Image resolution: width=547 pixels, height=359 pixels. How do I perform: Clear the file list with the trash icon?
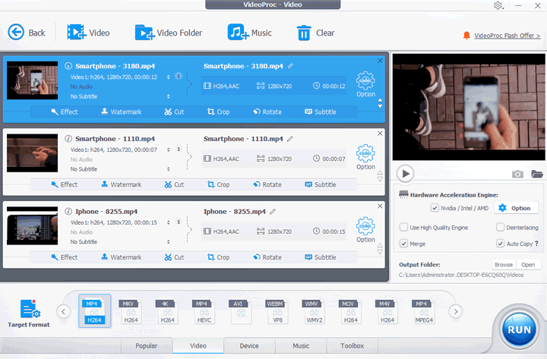pos(304,33)
